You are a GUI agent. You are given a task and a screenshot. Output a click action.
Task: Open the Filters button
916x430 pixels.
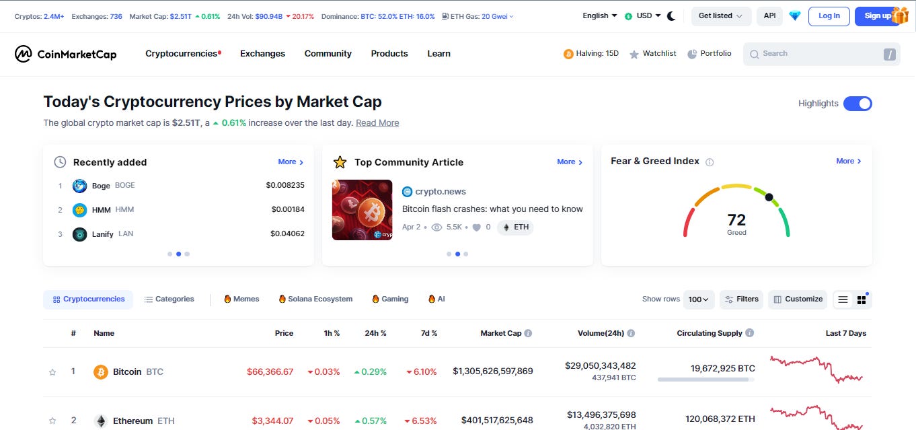[741, 299]
